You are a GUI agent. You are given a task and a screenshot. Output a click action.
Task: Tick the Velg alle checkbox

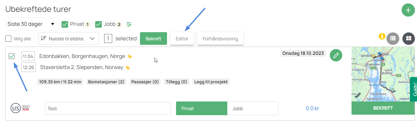[x=8, y=39]
